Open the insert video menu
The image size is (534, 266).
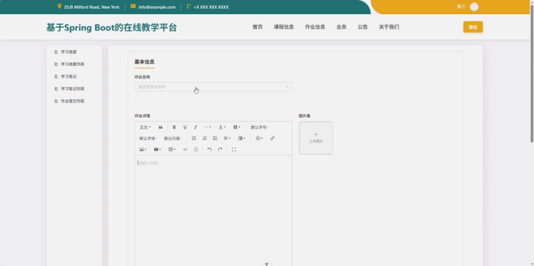pos(158,150)
